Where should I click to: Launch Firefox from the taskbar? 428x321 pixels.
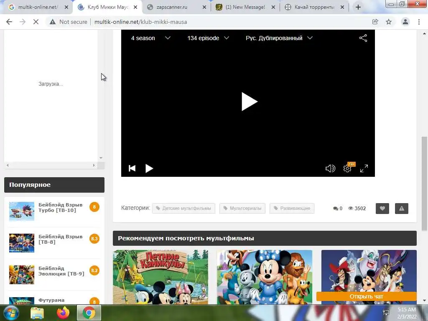click(63, 313)
